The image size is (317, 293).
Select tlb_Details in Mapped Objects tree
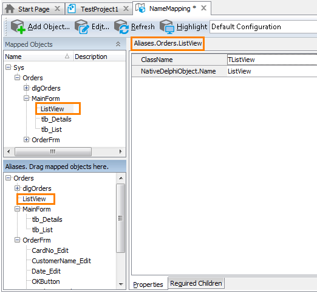pos(56,119)
